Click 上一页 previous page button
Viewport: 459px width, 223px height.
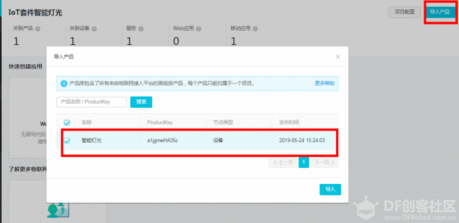[283, 162]
